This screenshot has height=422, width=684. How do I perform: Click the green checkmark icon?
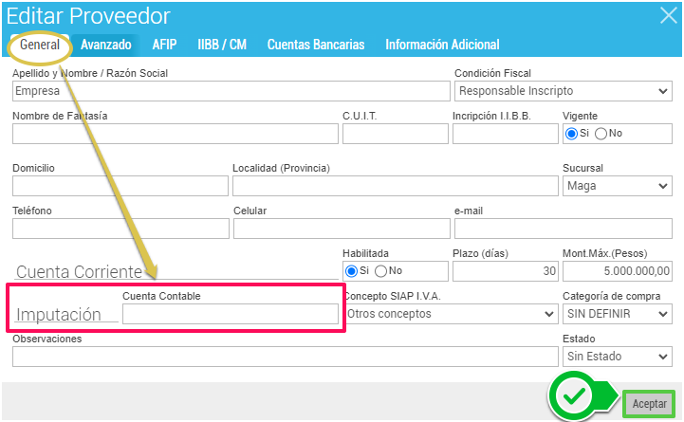(573, 399)
